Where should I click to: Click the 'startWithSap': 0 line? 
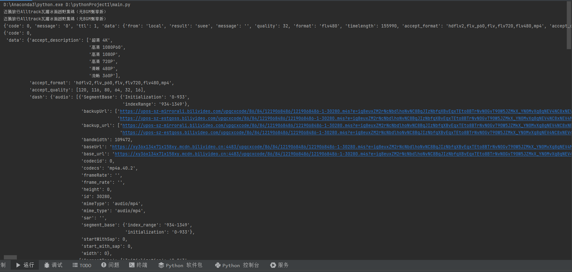tap(104, 239)
